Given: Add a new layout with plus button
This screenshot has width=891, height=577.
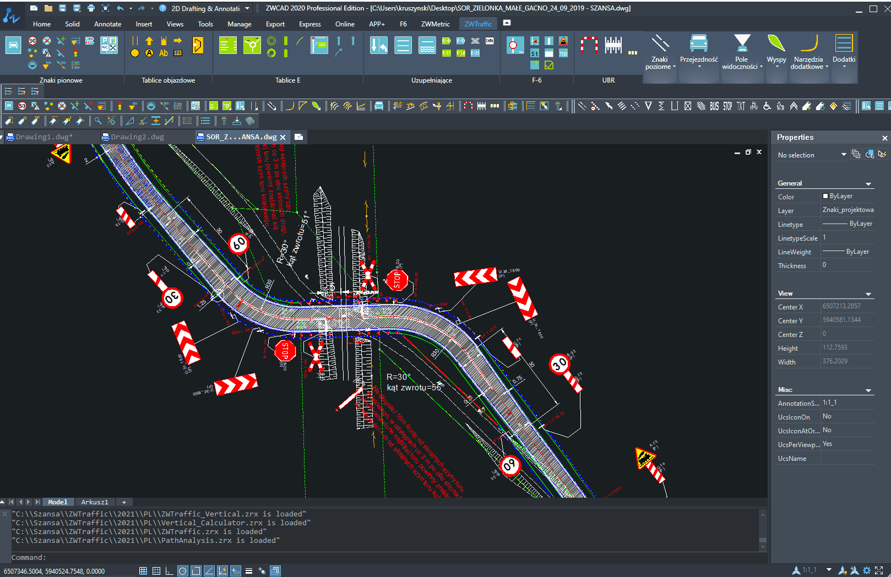Looking at the screenshot, I should (x=124, y=502).
